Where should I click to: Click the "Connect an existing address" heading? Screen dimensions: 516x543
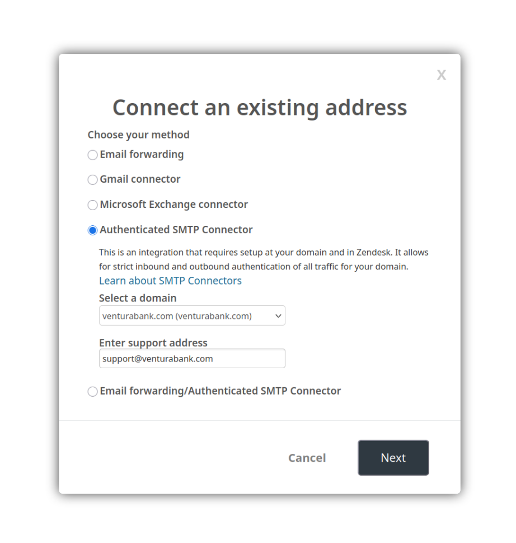(x=260, y=107)
